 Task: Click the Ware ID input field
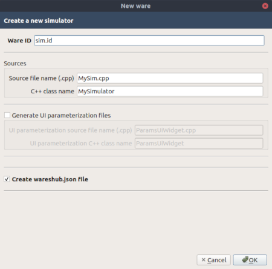point(149,41)
